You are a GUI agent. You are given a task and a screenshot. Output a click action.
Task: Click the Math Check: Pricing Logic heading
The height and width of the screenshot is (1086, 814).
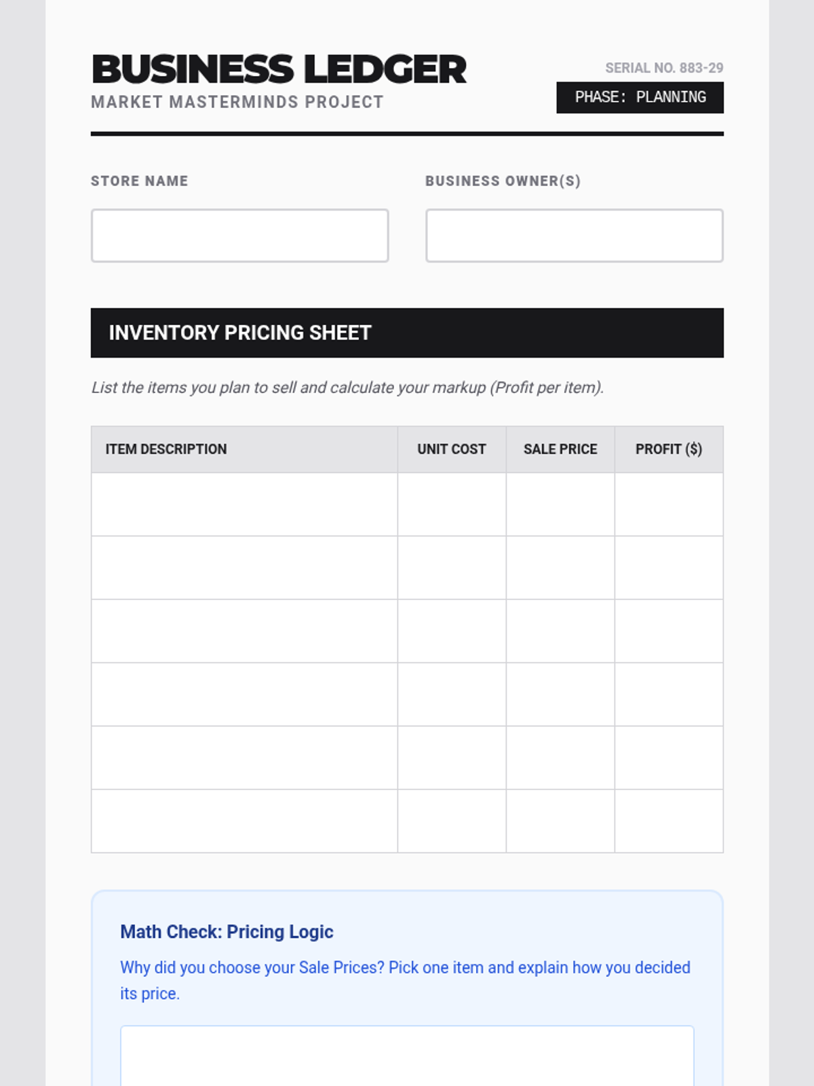click(227, 932)
